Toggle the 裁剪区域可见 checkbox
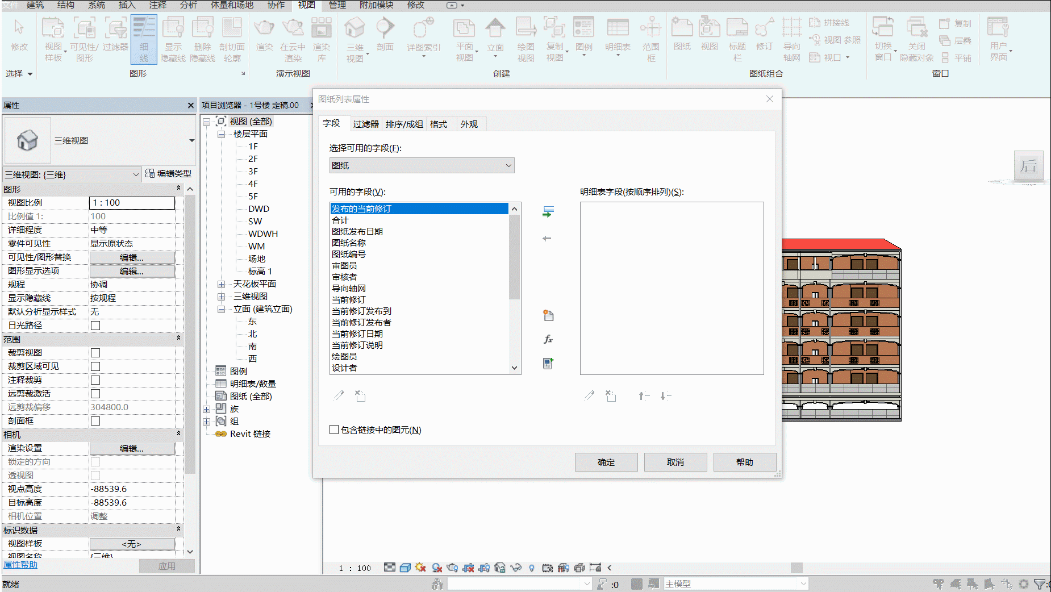The width and height of the screenshot is (1051, 592). [x=95, y=366]
